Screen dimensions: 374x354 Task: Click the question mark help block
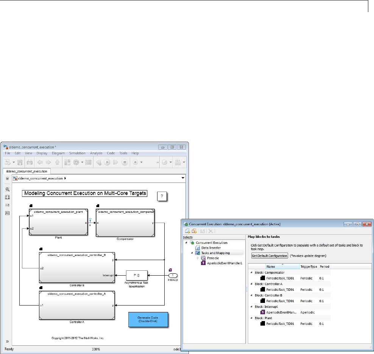point(162,196)
